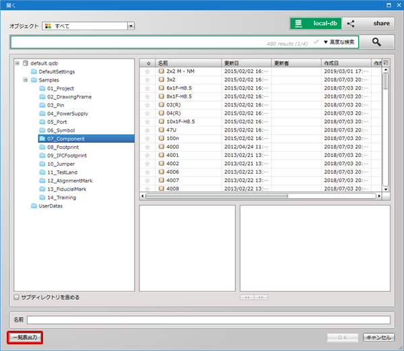Click the キャンセル button
The width and height of the screenshot is (404, 351).
(x=378, y=337)
